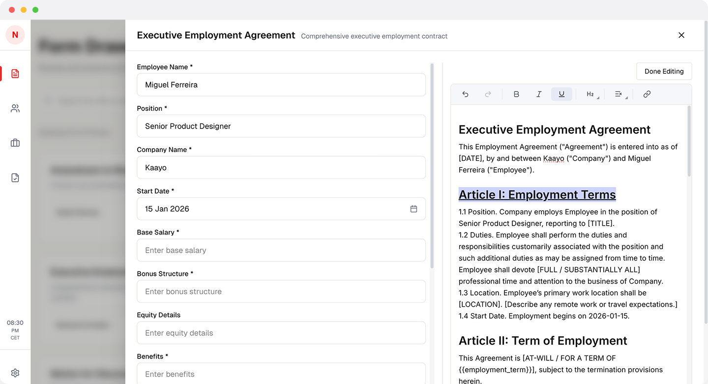Click the Article I: Employment Terms heading

coord(537,194)
